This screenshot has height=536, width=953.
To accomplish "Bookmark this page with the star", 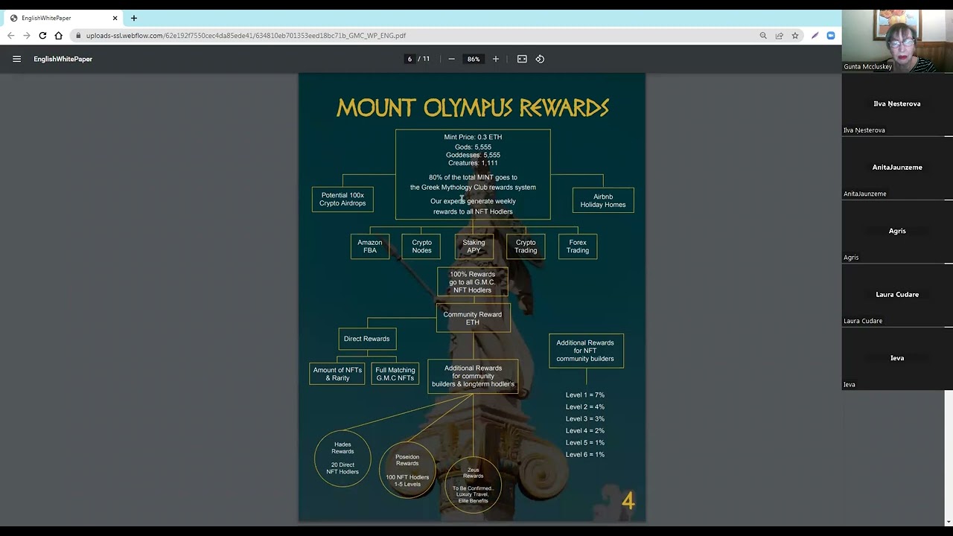I will 795,35.
